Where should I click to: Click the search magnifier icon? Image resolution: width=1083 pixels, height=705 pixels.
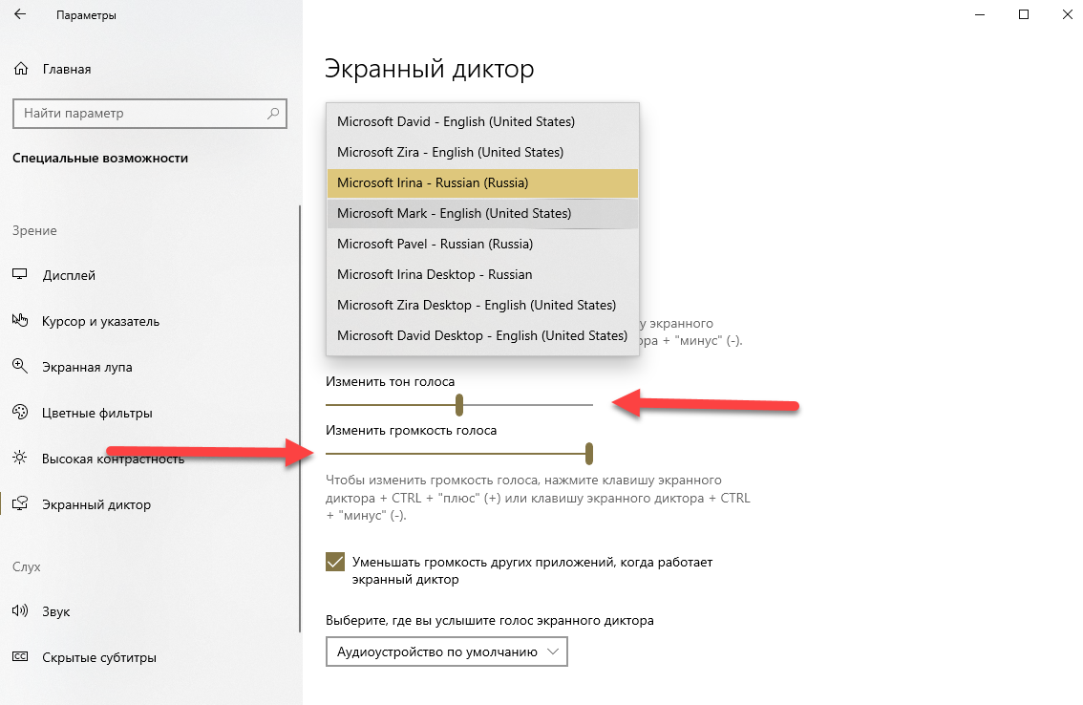click(273, 114)
